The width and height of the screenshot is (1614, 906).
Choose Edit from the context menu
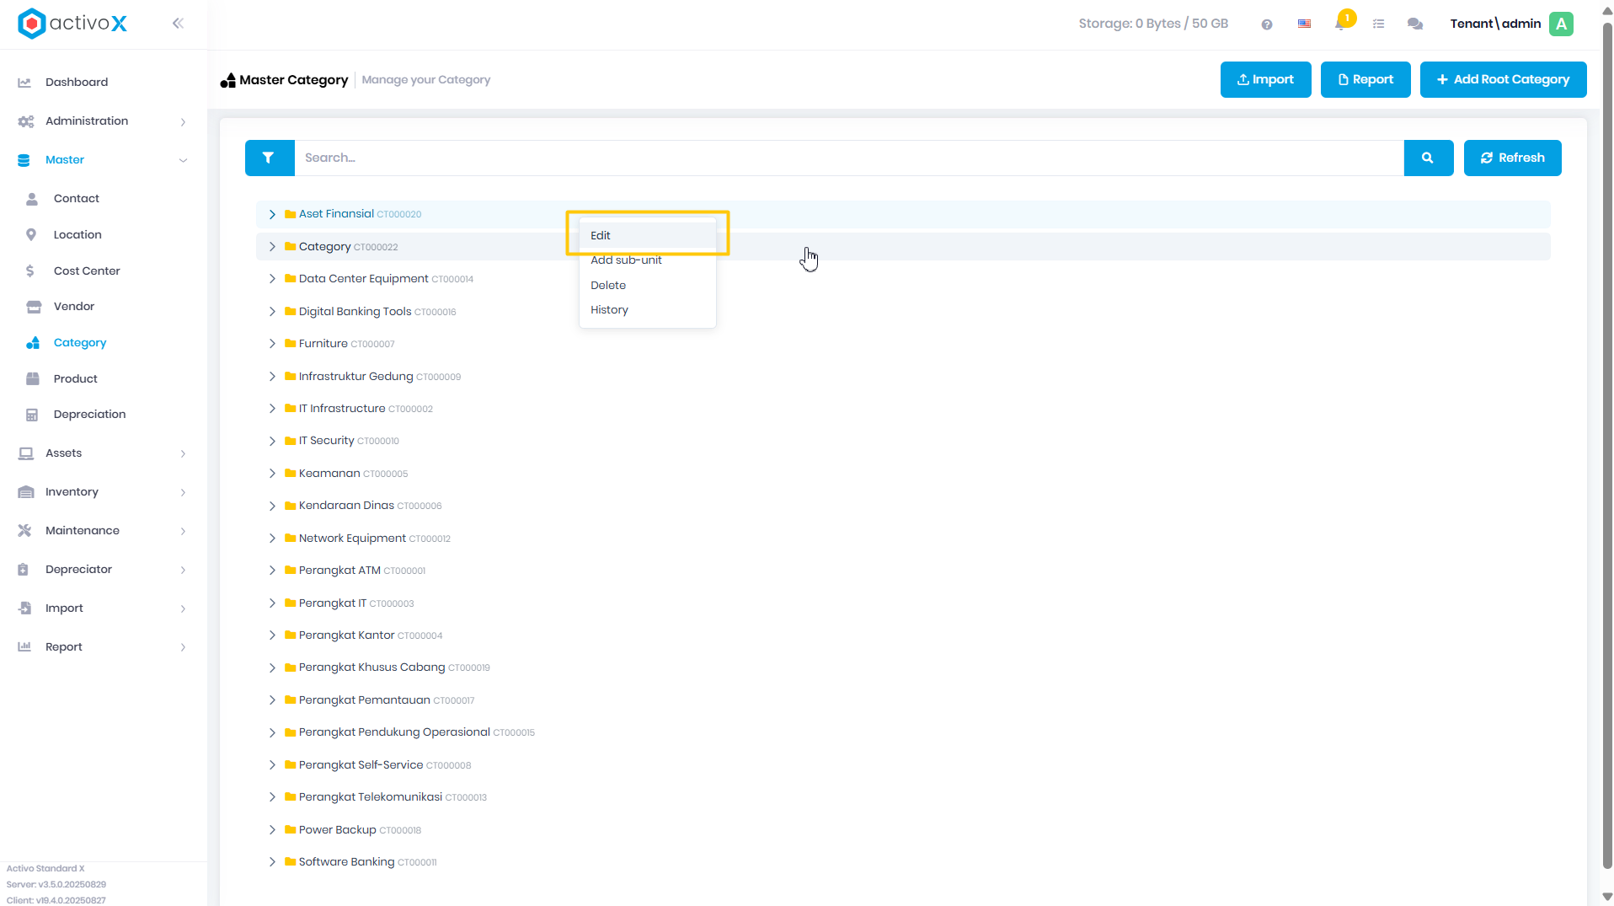coord(647,235)
